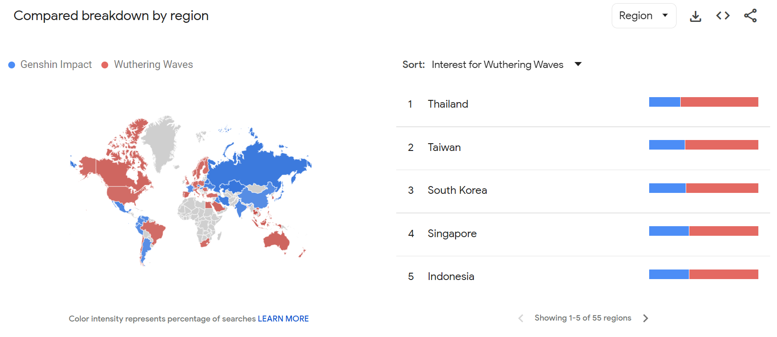Open the Region dropdown
This screenshot has width=777, height=337.
coord(644,16)
